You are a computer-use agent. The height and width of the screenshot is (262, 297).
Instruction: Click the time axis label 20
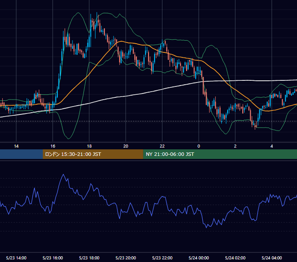126,146
